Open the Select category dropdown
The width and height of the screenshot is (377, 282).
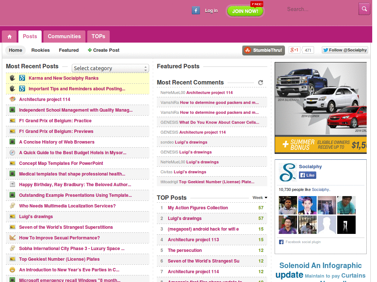tap(110, 68)
